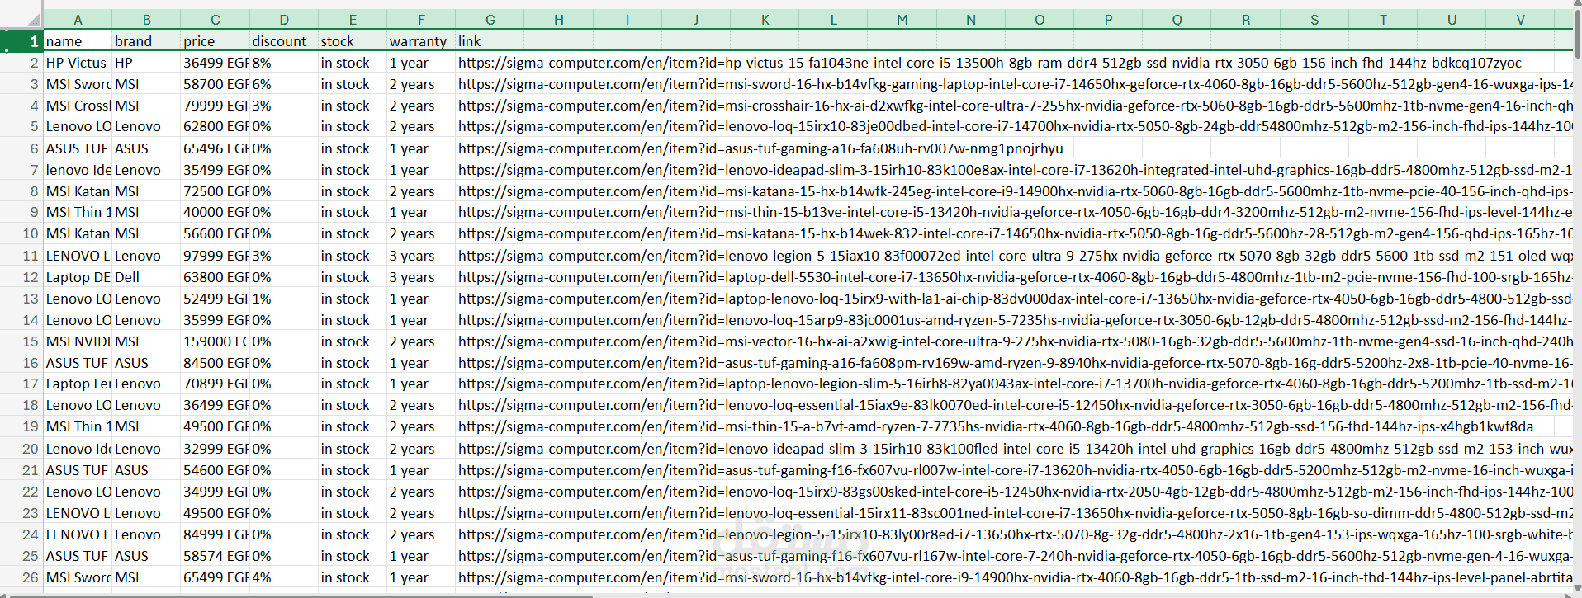Click the vertical scrollbar thumb
Viewport: 1582px width, 598px height.
click(x=1577, y=33)
